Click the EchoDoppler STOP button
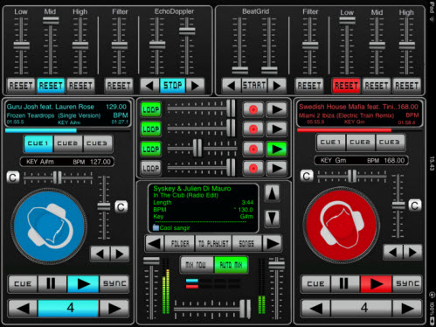Viewport: 436px width, 327px height. point(172,86)
